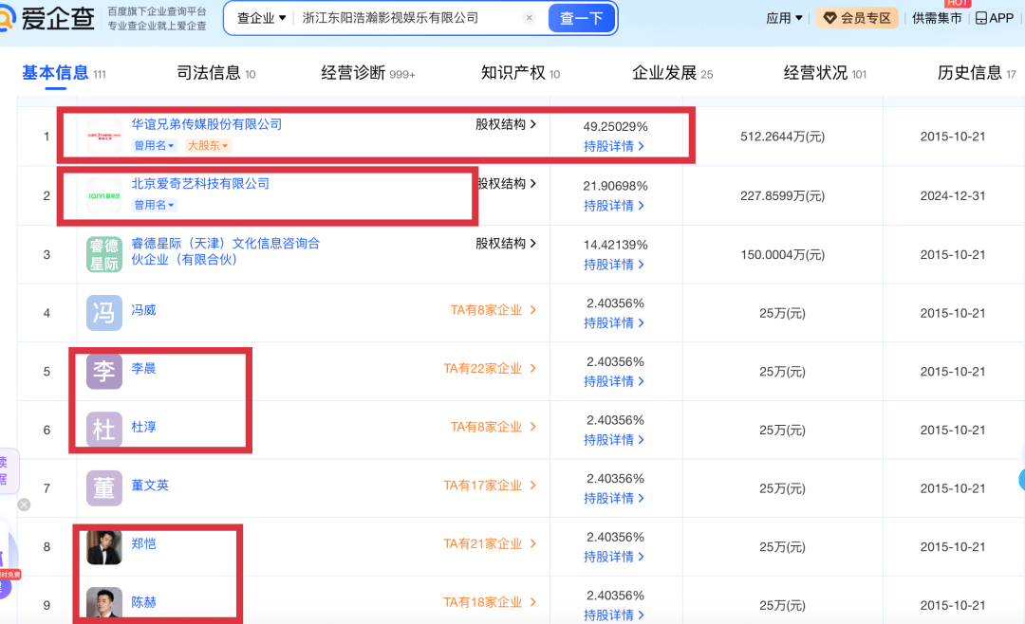Click the iQIYI company logo
This screenshot has height=624, width=1025.
(x=104, y=195)
